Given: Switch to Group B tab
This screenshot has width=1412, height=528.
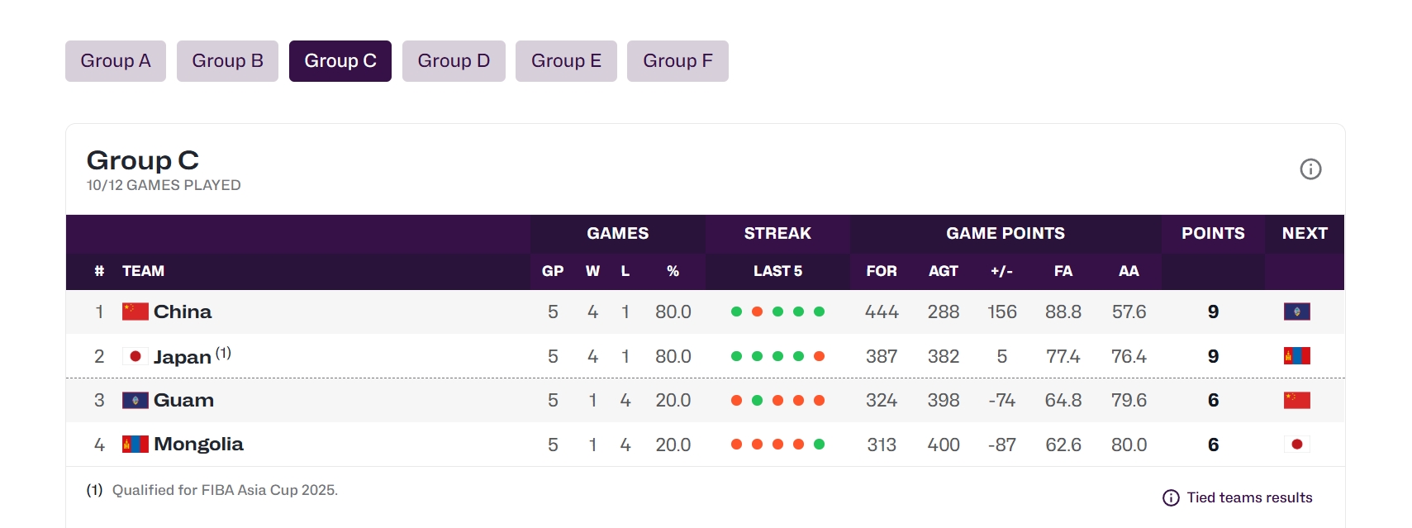Looking at the screenshot, I should (x=227, y=61).
